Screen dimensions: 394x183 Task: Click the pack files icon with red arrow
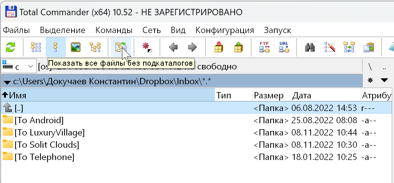tap(219, 47)
